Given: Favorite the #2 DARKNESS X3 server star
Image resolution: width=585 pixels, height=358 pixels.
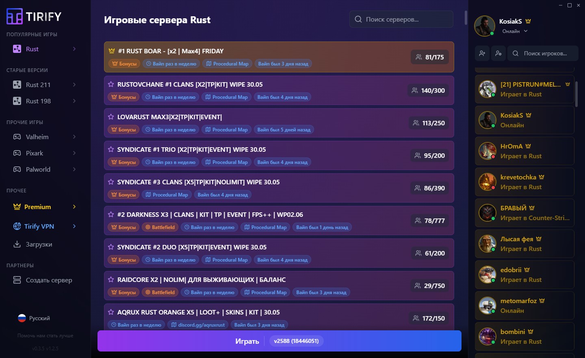Looking at the screenshot, I should pyautogui.click(x=110, y=214).
